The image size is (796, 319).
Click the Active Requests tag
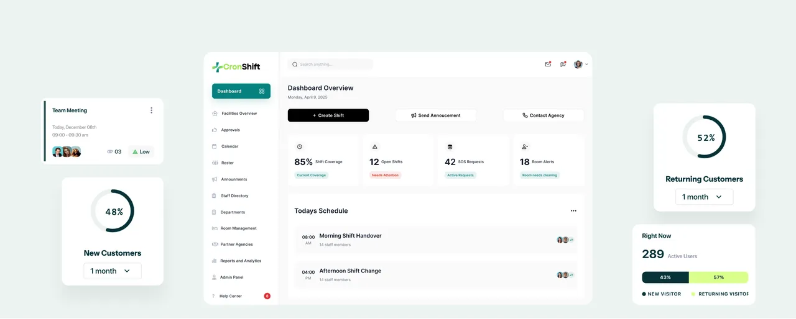click(460, 175)
